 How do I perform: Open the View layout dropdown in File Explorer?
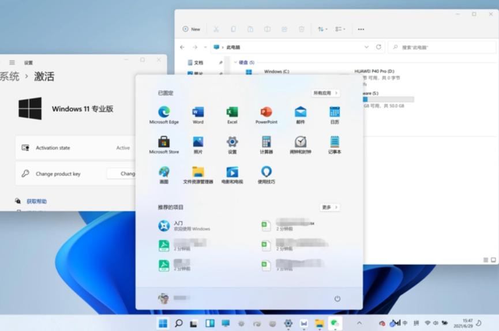(340, 29)
